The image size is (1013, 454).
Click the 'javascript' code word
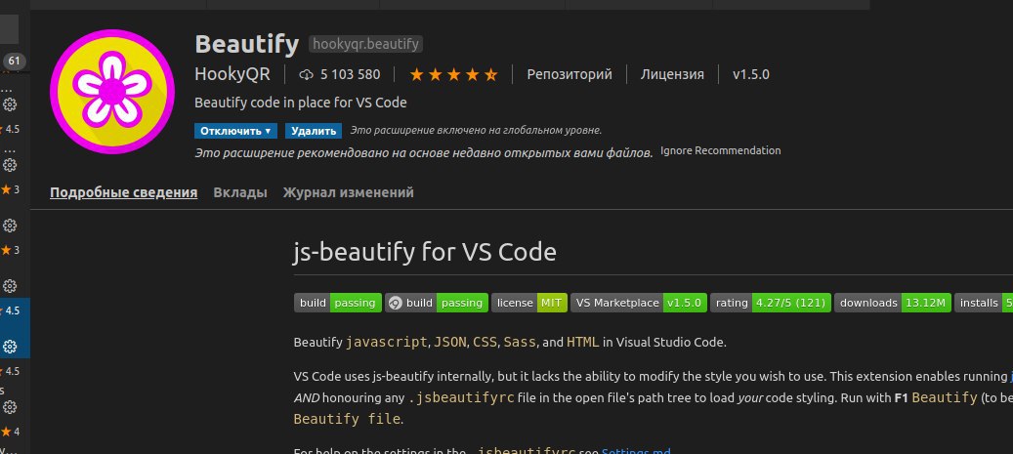(x=386, y=343)
